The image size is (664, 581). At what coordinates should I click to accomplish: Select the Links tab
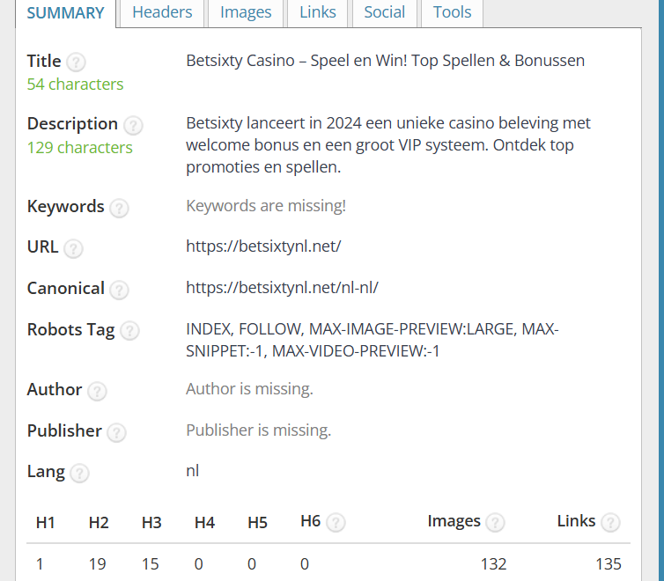[317, 12]
